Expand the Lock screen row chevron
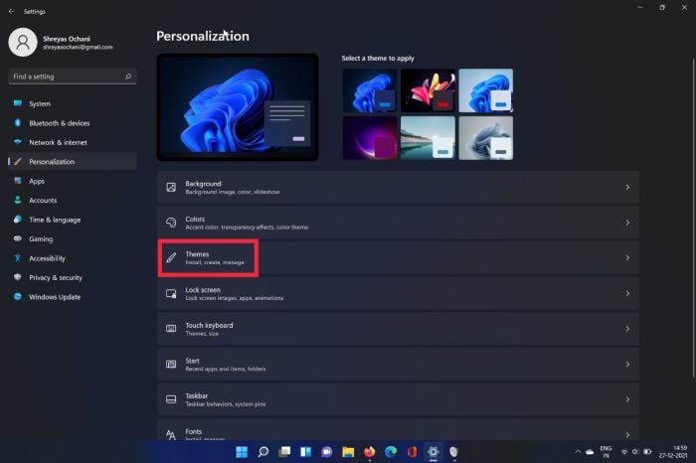This screenshot has height=463, width=696. click(x=627, y=293)
